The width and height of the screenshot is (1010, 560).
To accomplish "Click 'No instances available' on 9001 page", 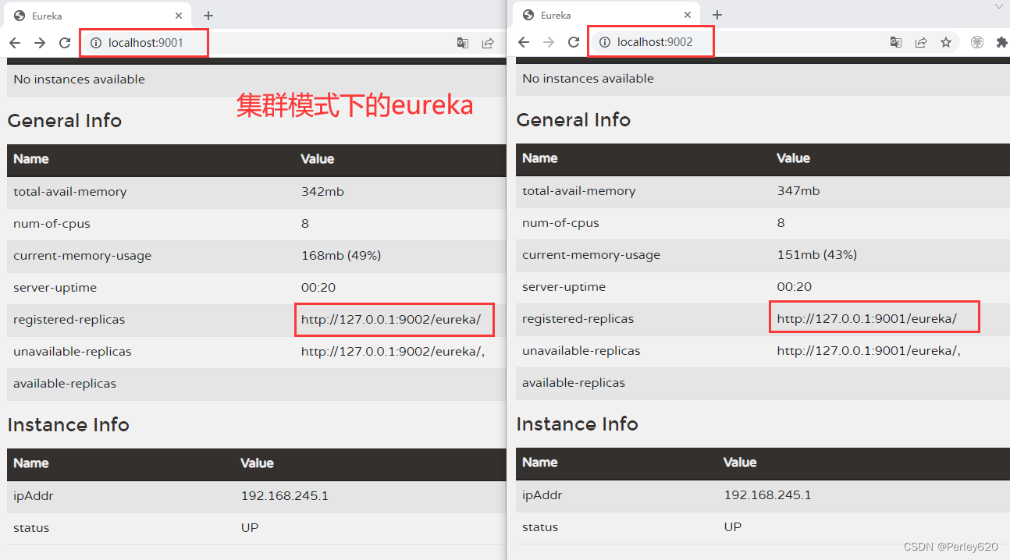I will click(x=79, y=80).
